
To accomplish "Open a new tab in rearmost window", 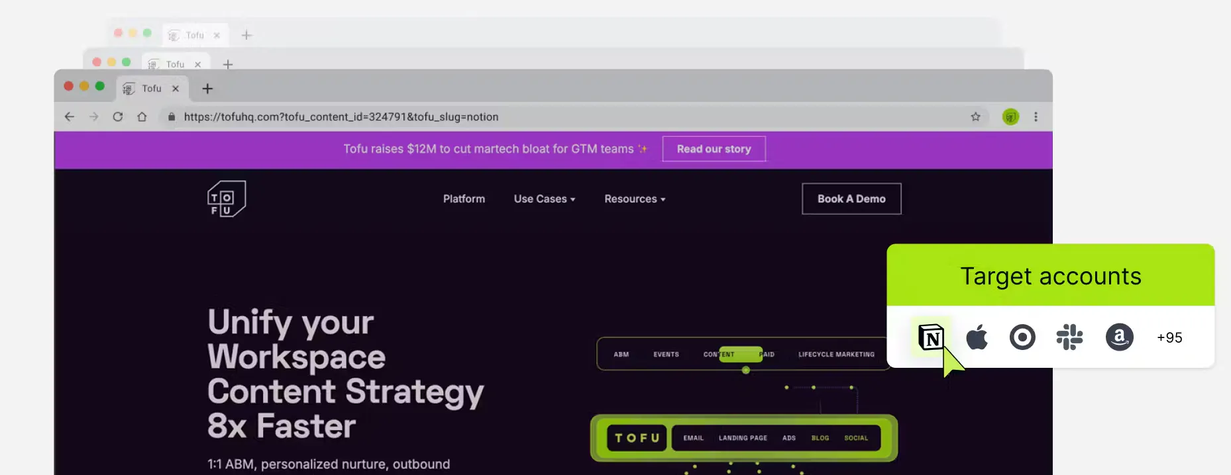I will point(246,35).
